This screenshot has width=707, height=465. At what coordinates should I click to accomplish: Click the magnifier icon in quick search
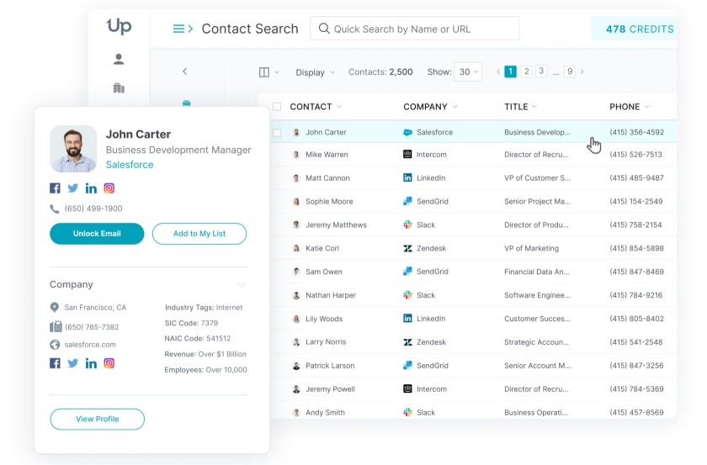pyautogui.click(x=324, y=29)
